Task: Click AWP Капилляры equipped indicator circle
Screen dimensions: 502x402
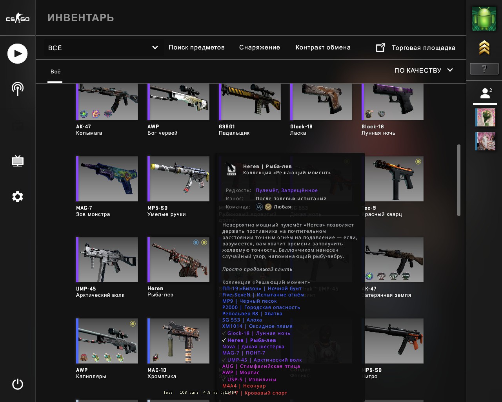Action: click(133, 324)
